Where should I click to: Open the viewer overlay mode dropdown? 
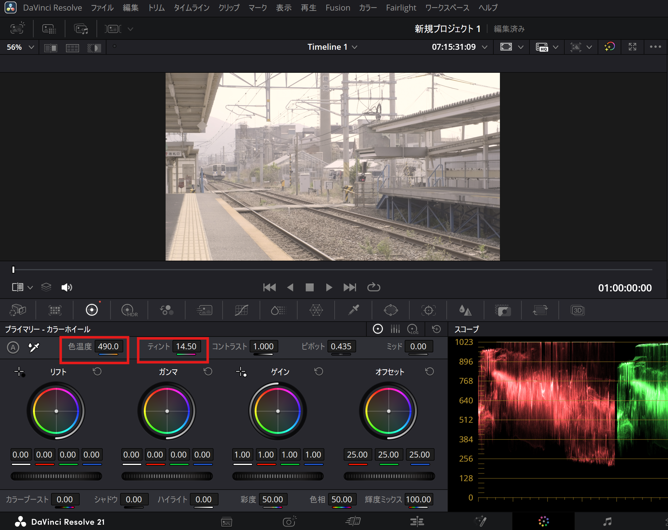click(x=589, y=47)
